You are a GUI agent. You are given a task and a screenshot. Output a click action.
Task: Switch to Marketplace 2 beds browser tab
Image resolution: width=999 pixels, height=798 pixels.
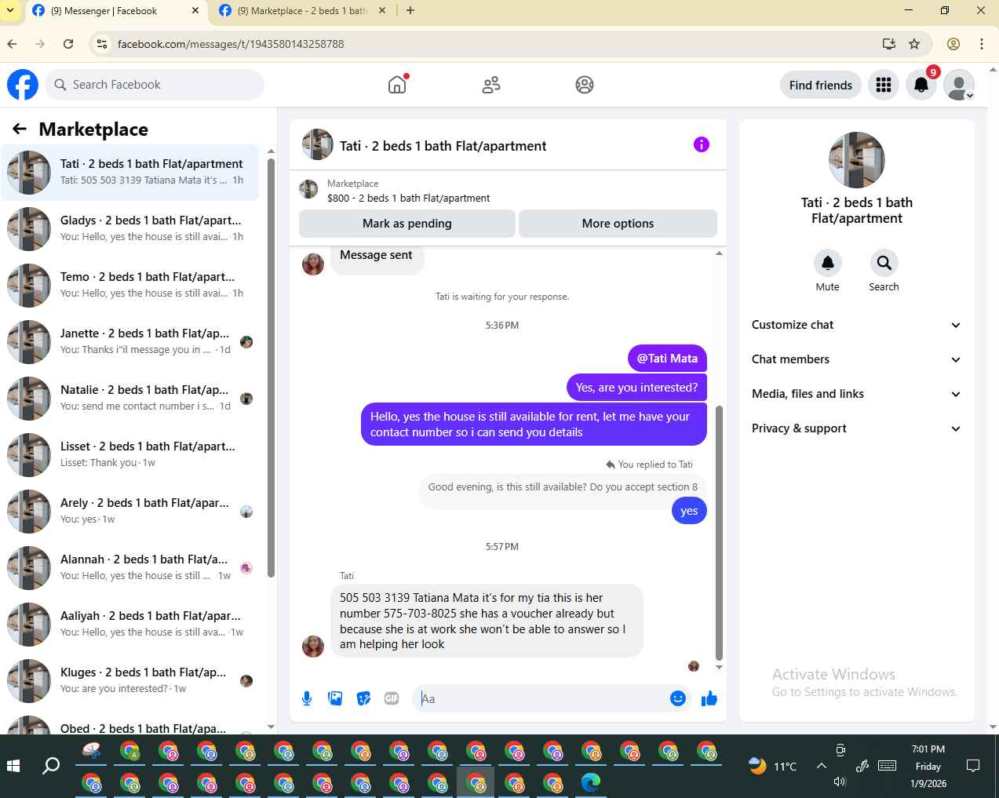tap(302, 11)
